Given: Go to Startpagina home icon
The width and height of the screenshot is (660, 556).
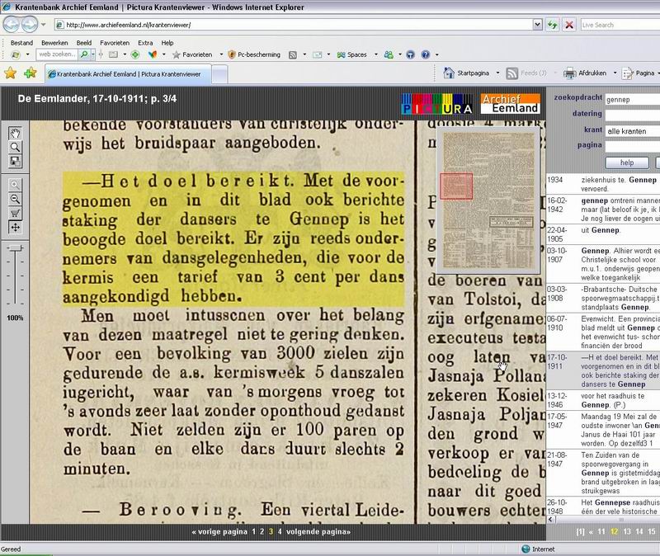Looking at the screenshot, I should click(449, 73).
